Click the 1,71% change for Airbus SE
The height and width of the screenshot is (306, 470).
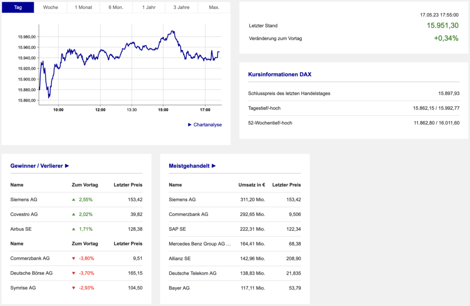(86, 229)
